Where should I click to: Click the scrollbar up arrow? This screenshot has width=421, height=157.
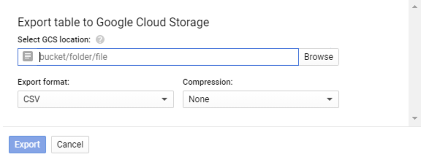415,7
